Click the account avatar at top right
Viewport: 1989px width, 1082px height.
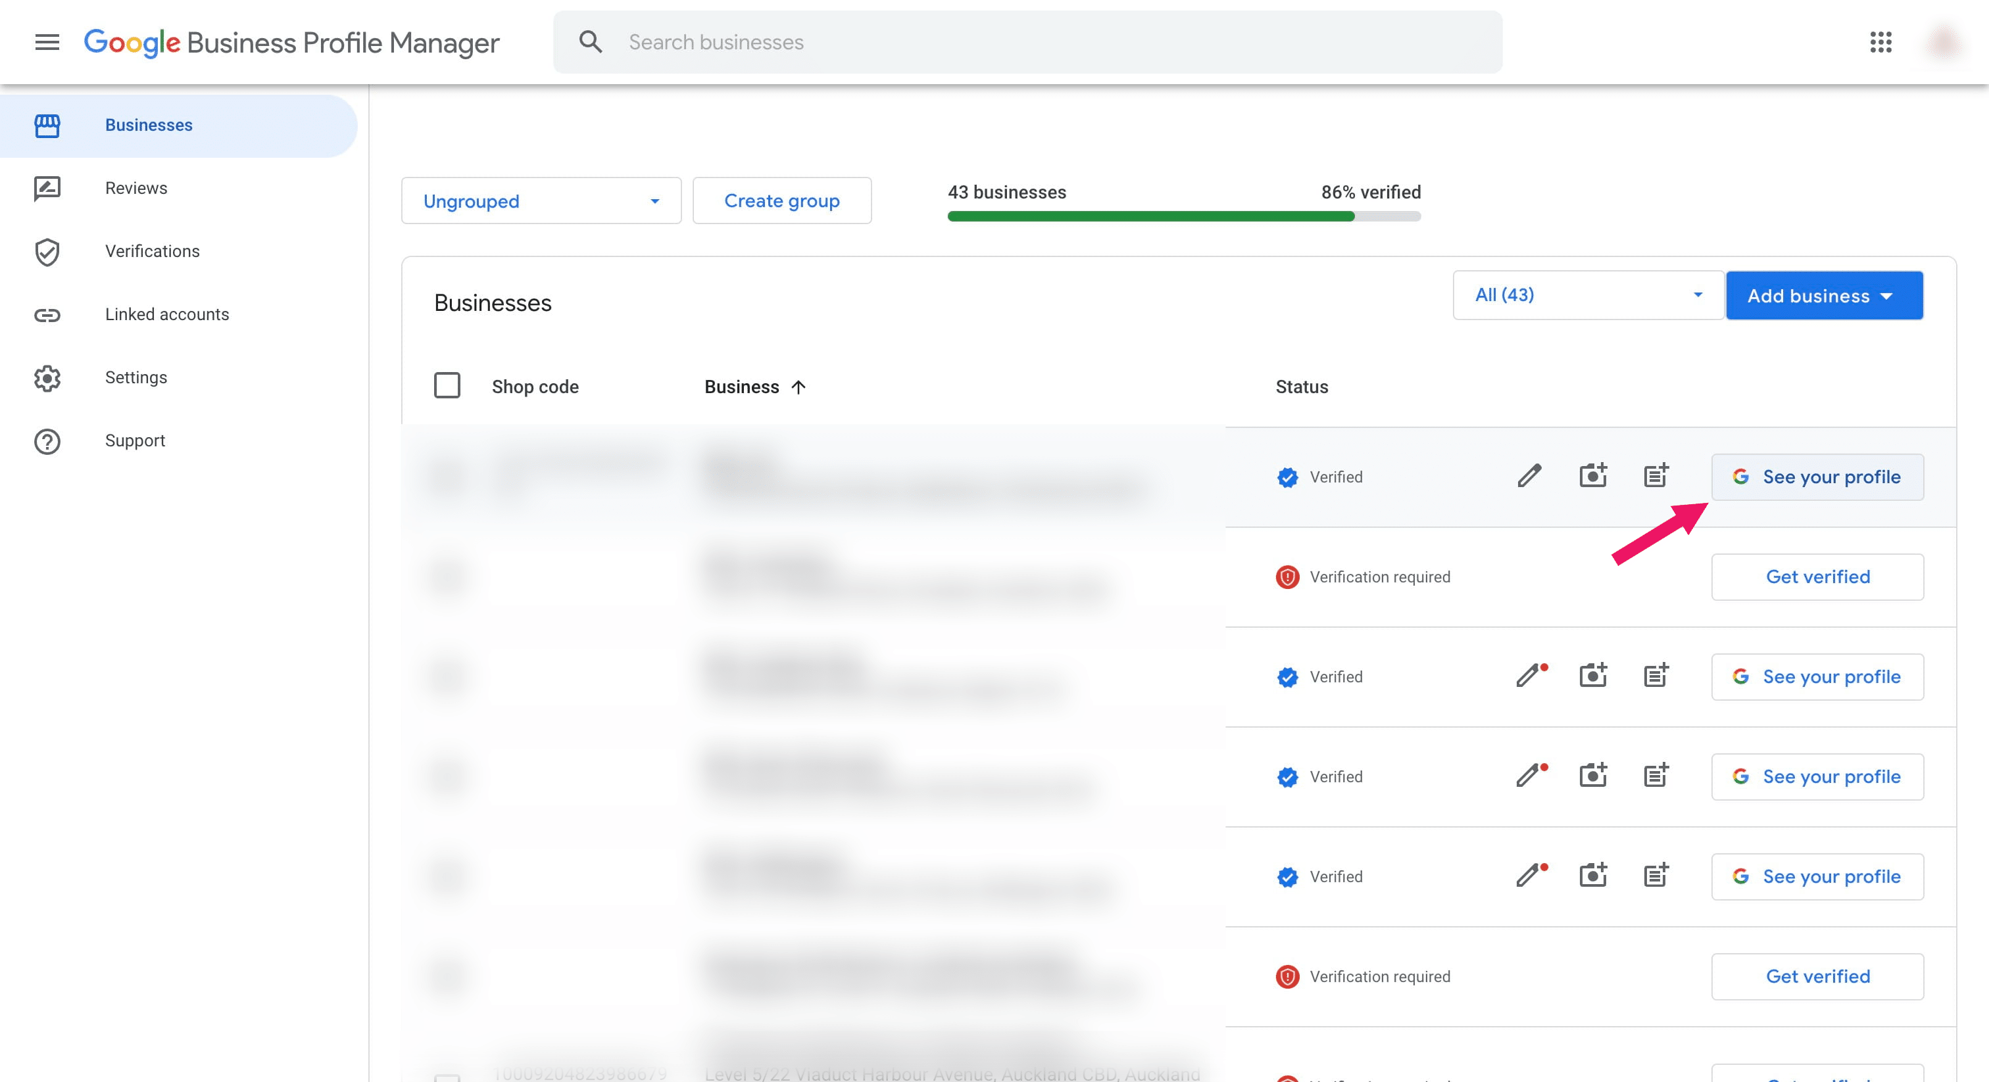(x=1943, y=41)
